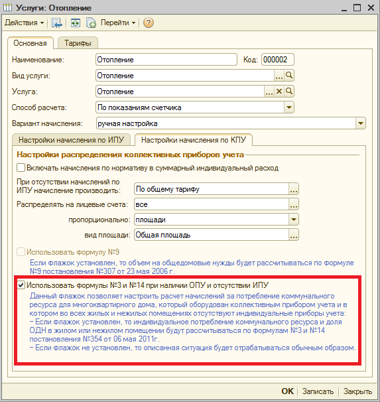Expand the Способ расчета dropdown
The height and width of the screenshot is (402, 380).
coord(288,107)
